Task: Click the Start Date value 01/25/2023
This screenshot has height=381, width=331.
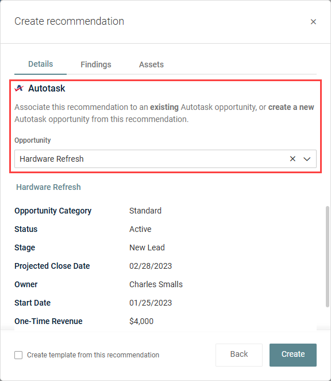Action: click(x=151, y=303)
